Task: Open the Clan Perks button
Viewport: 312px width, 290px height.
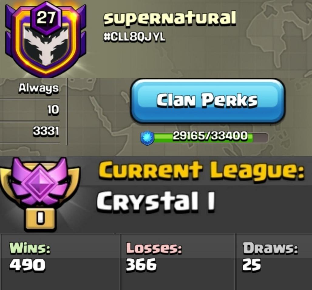Action: pos(207,101)
